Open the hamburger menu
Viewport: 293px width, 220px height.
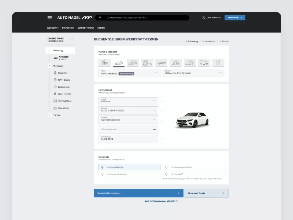49,18
